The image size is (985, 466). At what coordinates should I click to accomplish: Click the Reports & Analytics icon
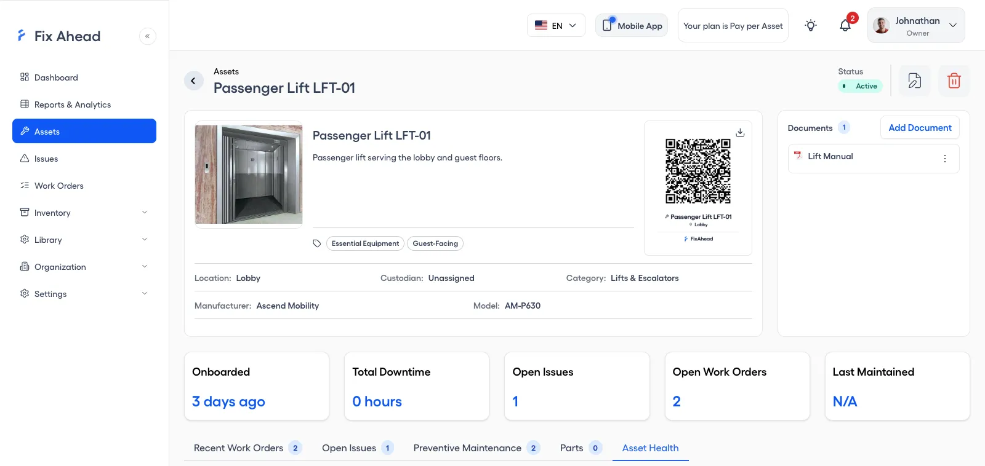click(25, 104)
